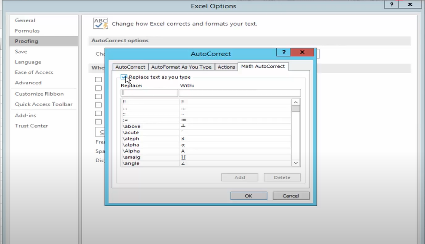Select the !! list entry
Image resolution: width=425 pixels, height=244 pixels.
coord(206,102)
